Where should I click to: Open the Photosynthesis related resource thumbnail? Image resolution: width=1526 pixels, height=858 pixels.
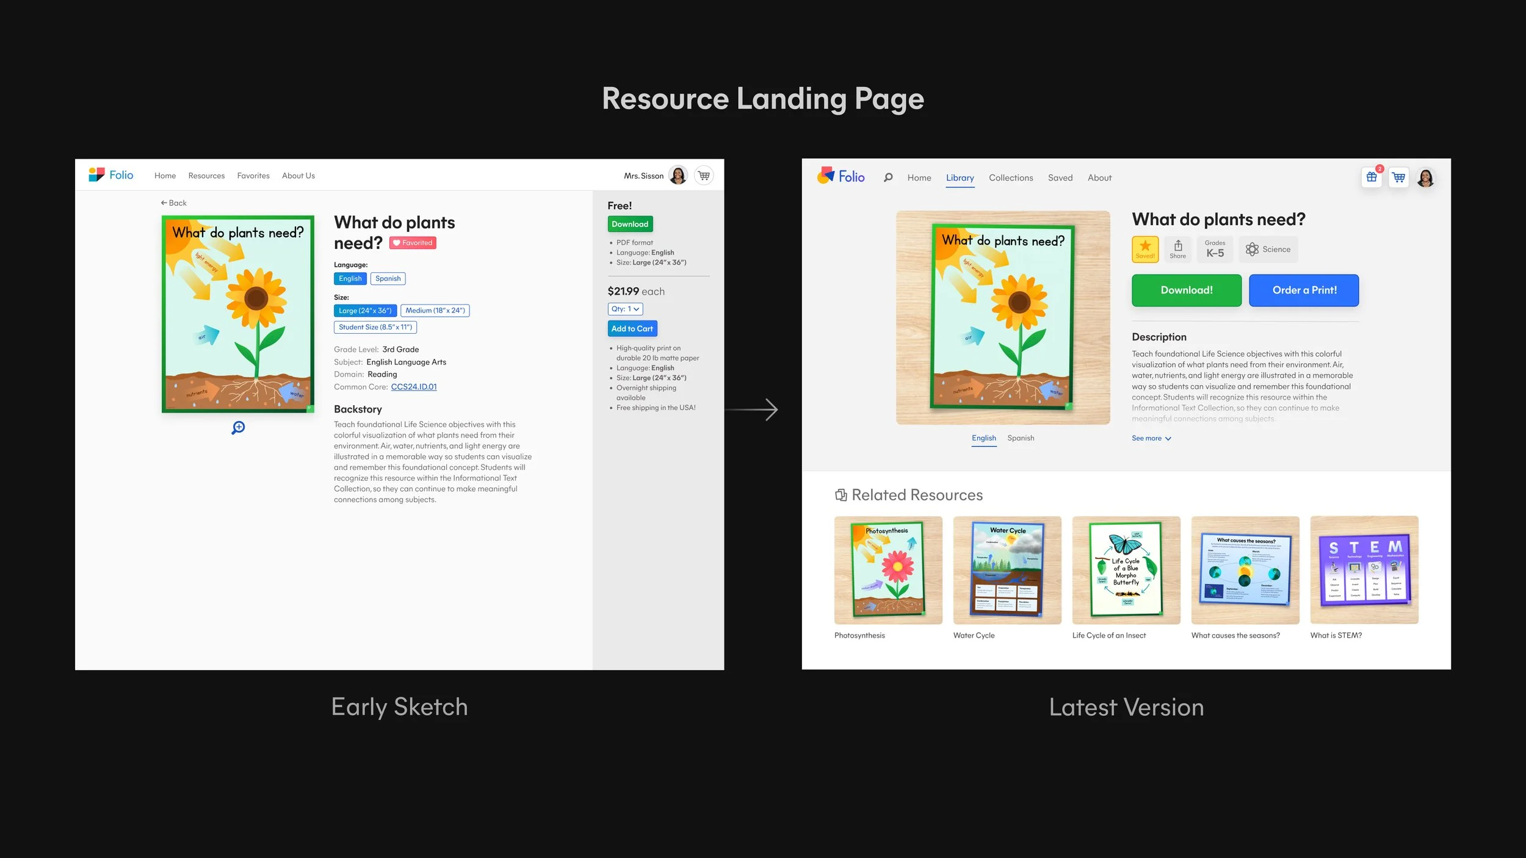888,570
